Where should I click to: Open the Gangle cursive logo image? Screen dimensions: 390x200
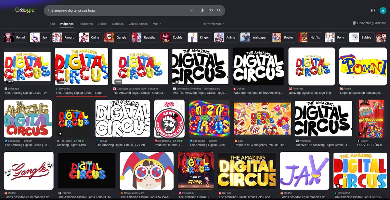29,171
